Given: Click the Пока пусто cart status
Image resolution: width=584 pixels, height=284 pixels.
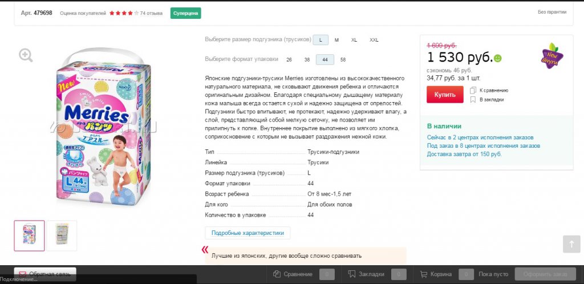Looking at the screenshot, I should 493,274.
